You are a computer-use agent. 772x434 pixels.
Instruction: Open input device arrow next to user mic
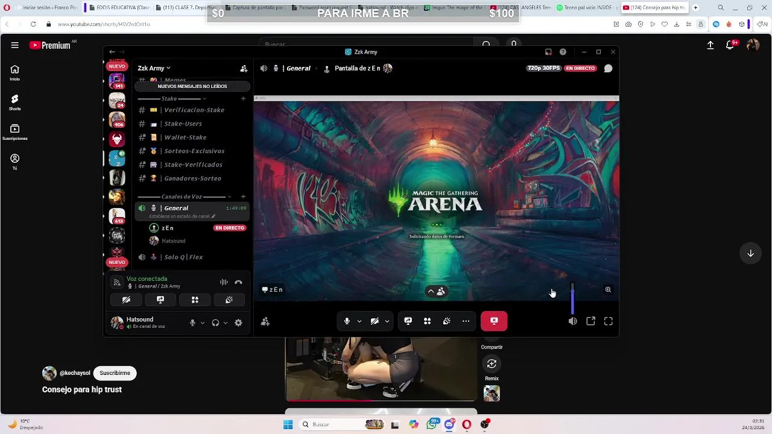coord(202,322)
